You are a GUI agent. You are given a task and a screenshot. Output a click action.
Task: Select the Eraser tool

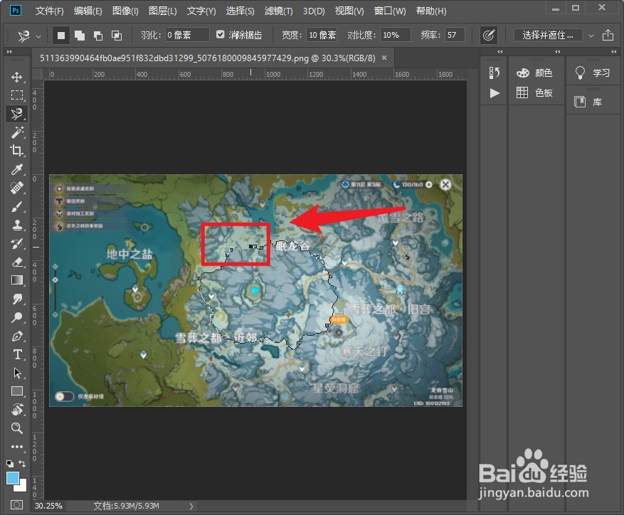tap(16, 262)
